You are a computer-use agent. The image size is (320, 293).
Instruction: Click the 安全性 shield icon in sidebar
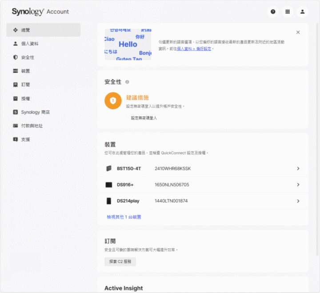(x=16, y=57)
